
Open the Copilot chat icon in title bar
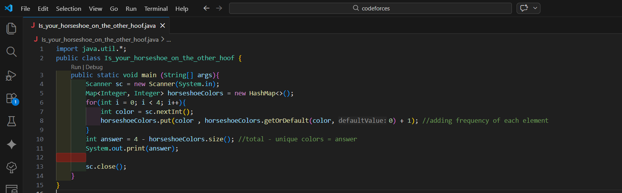524,9
